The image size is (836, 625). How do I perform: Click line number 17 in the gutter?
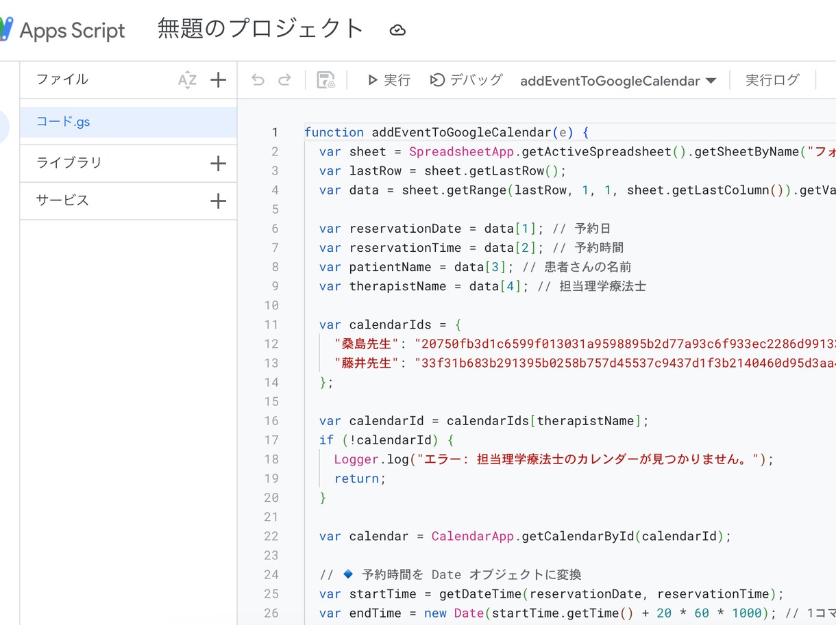point(271,439)
